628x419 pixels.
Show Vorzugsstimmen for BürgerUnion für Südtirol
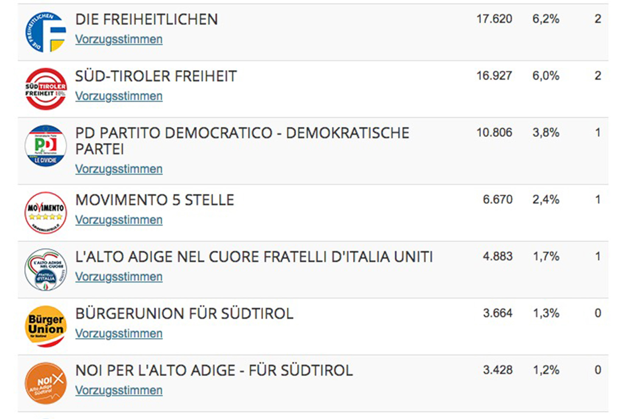[x=119, y=333]
